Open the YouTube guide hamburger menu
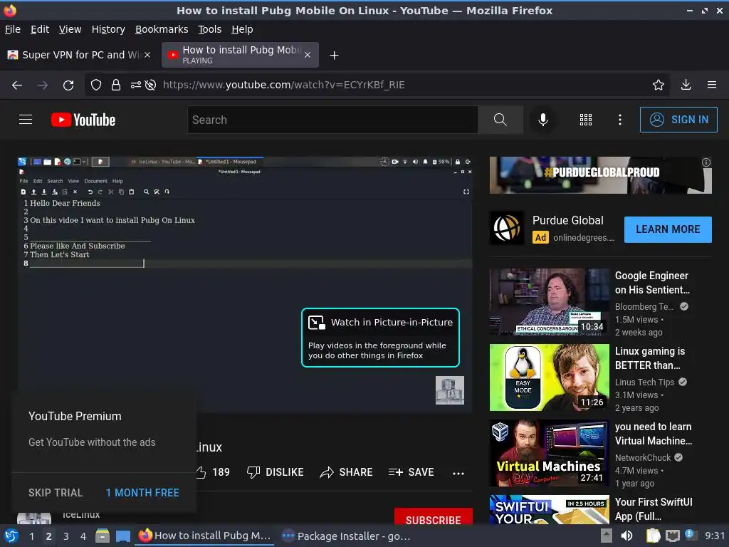Screen dimensions: 729x547 (26, 120)
